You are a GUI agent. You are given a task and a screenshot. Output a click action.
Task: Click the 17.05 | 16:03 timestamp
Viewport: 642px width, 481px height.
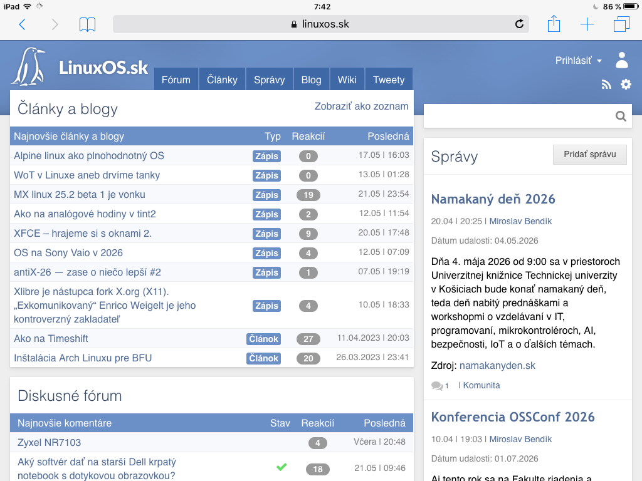click(x=384, y=155)
